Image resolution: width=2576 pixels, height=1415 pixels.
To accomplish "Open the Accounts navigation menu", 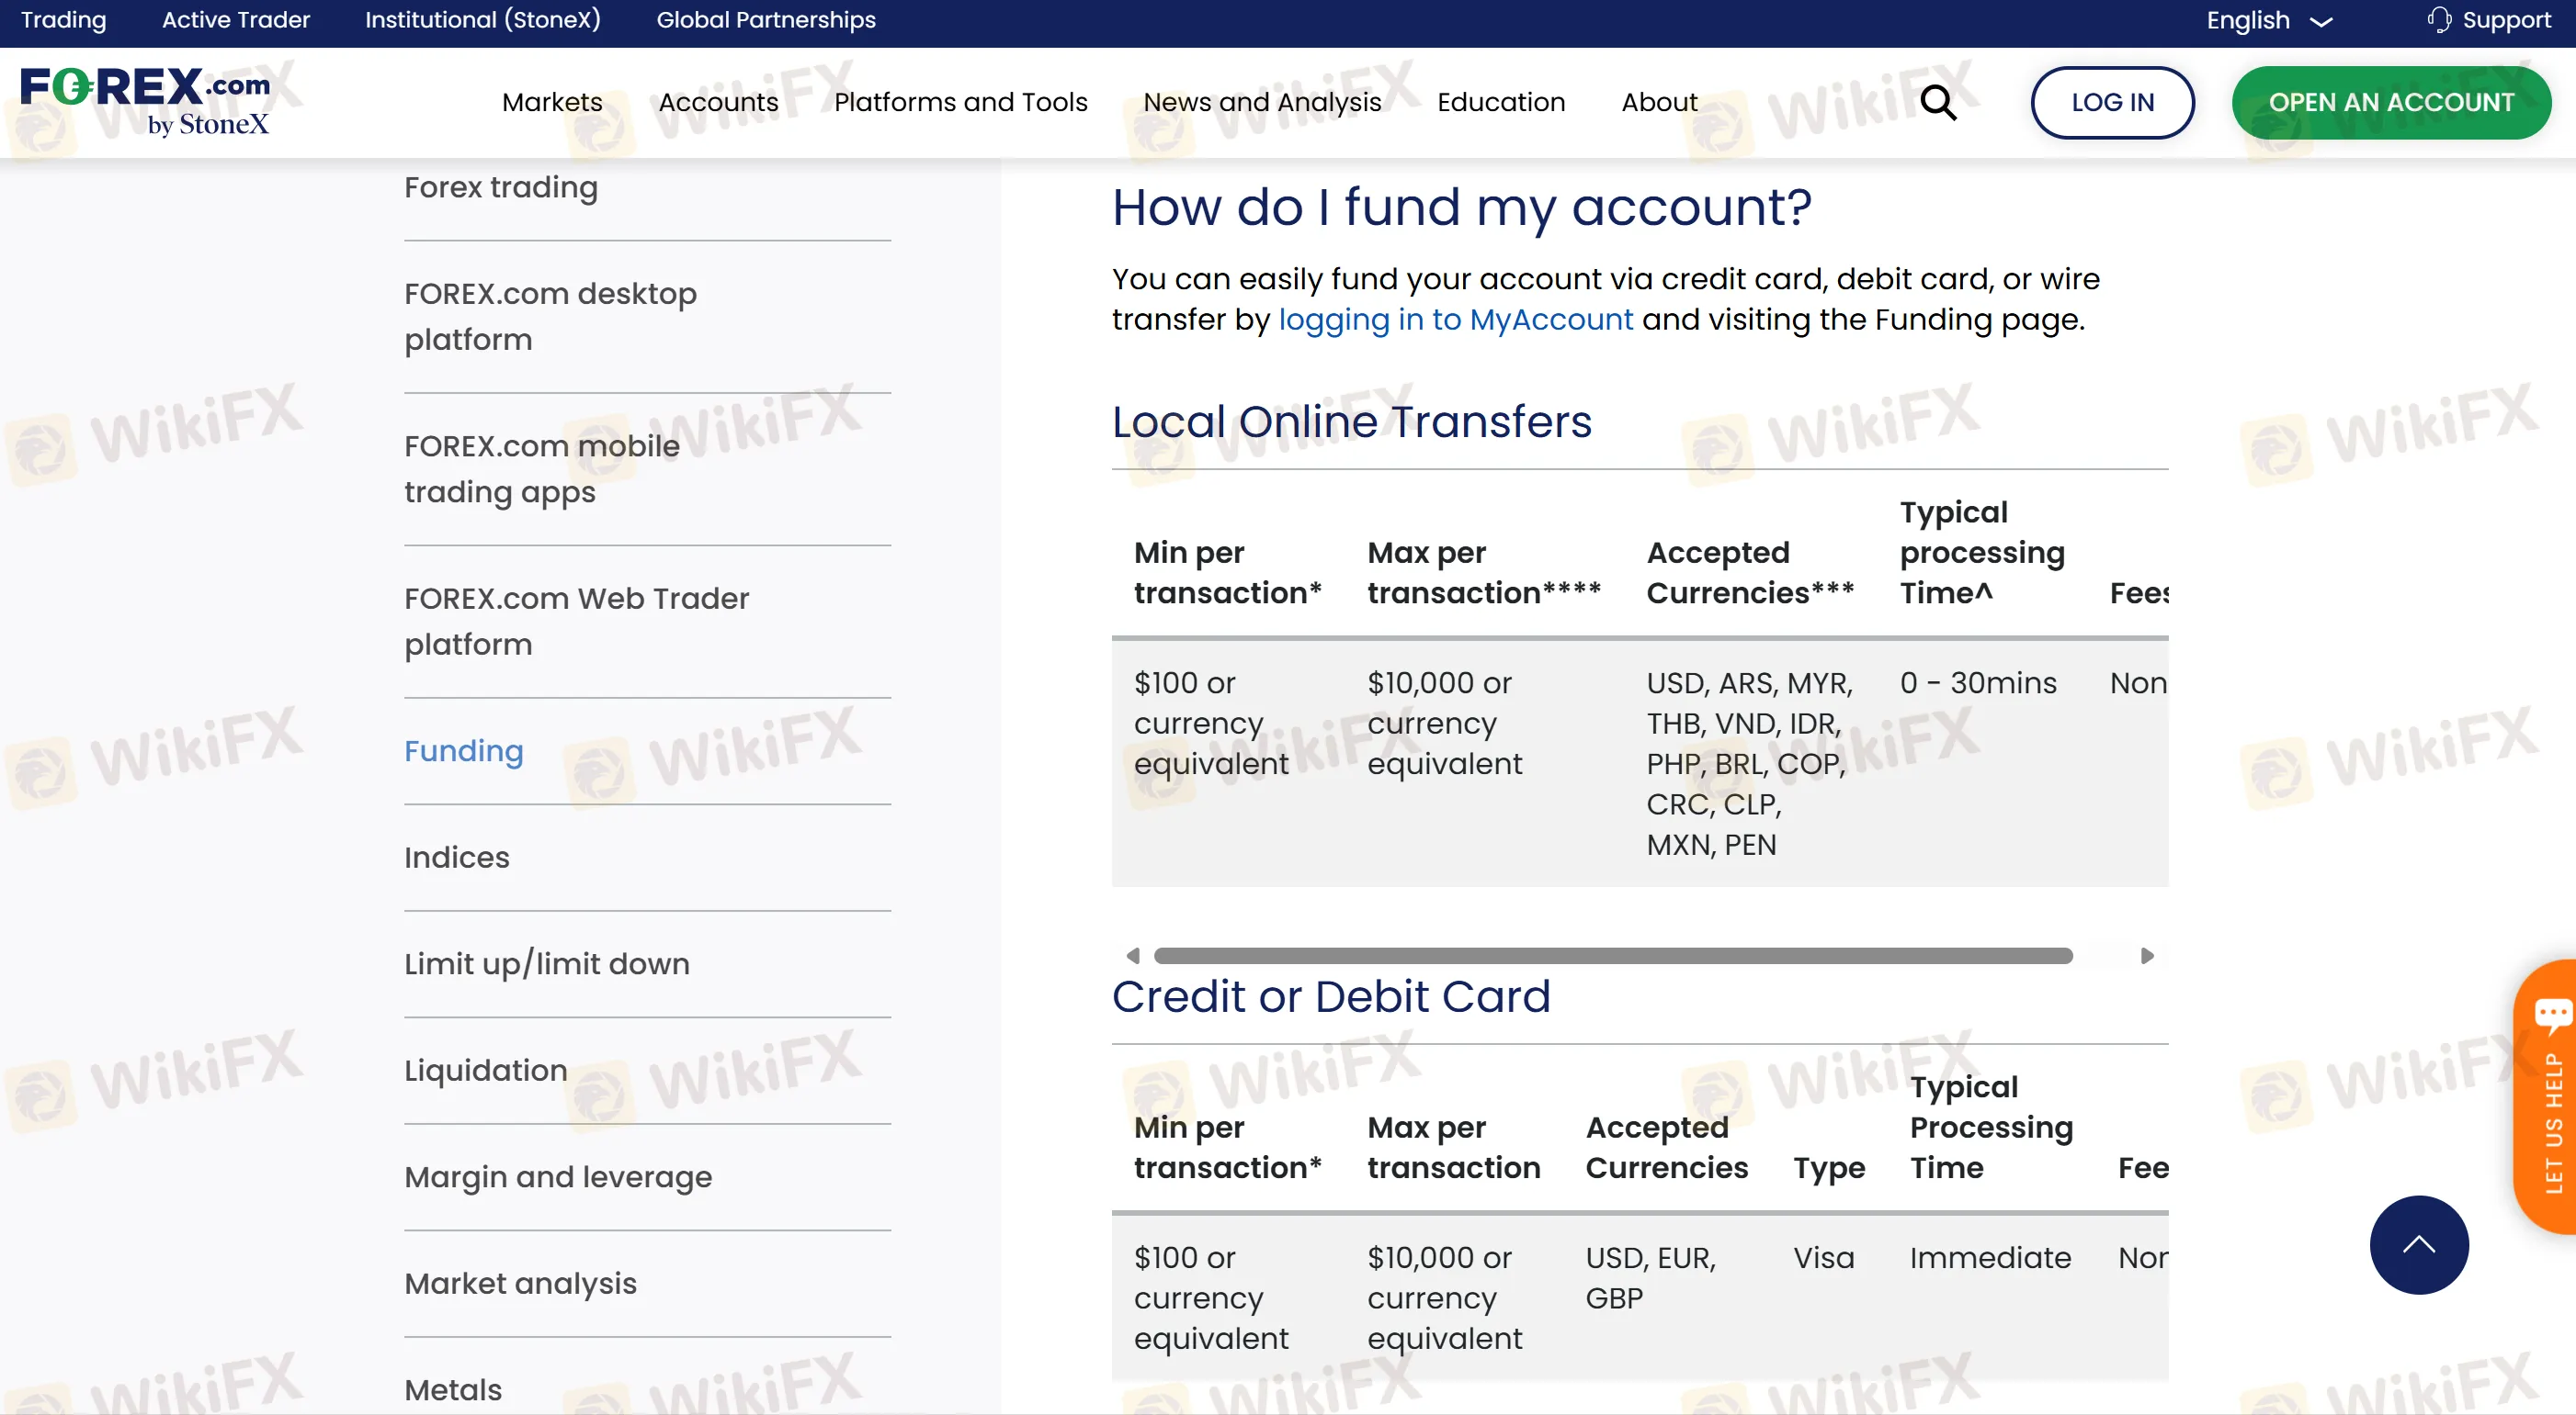I will click(718, 102).
